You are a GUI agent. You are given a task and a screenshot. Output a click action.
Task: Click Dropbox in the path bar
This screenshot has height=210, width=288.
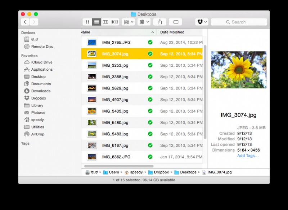(159, 172)
